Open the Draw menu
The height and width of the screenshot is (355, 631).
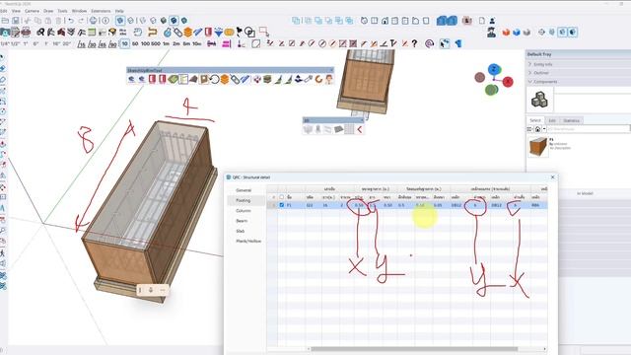(48, 11)
